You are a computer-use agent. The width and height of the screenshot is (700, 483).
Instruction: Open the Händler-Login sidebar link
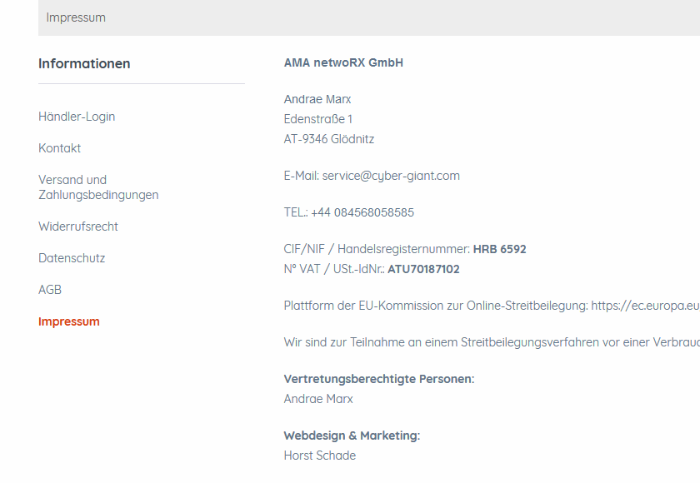coord(77,117)
